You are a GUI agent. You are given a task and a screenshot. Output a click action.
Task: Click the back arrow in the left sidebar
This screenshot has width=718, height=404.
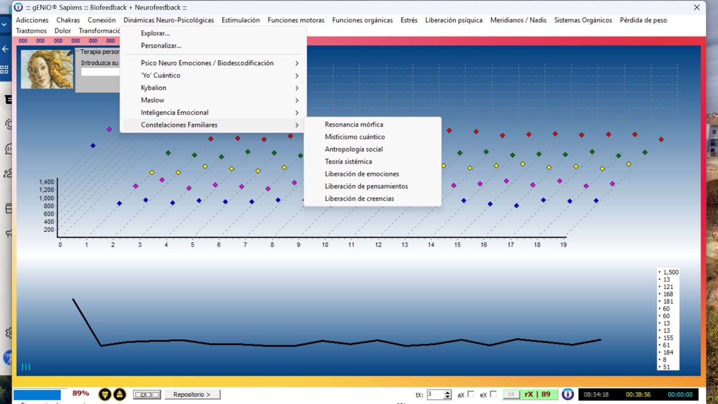[5, 49]
